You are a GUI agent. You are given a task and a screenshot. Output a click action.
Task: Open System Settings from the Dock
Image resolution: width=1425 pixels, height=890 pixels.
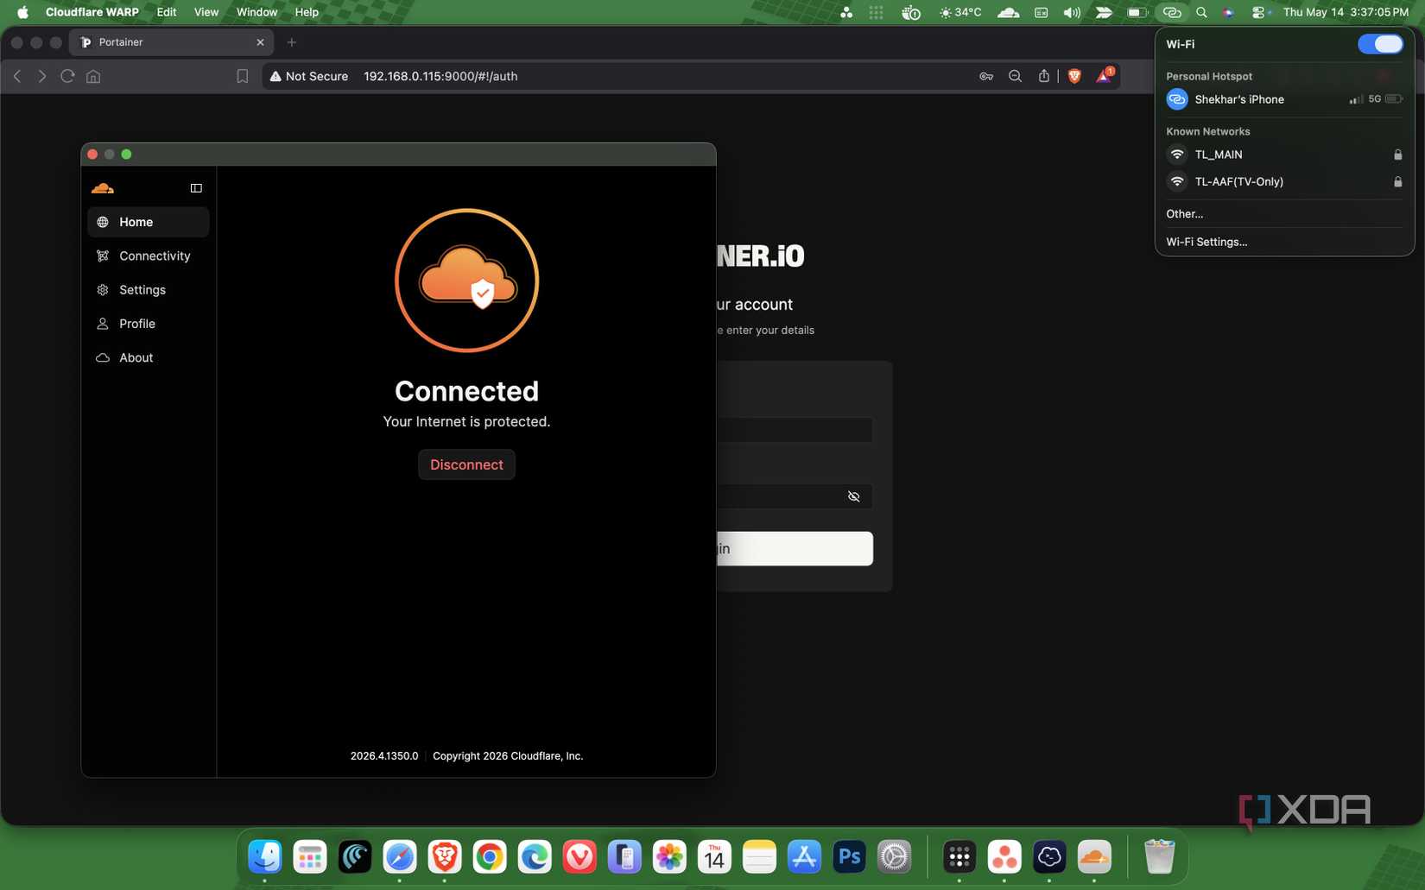click(x=894, y=857)
